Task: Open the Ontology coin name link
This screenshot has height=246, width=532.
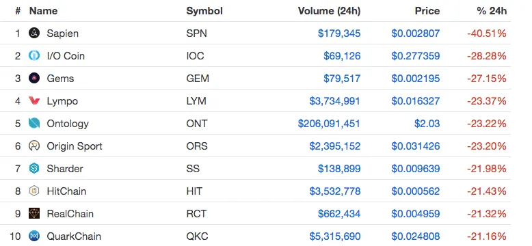Action: click(68, 124)
